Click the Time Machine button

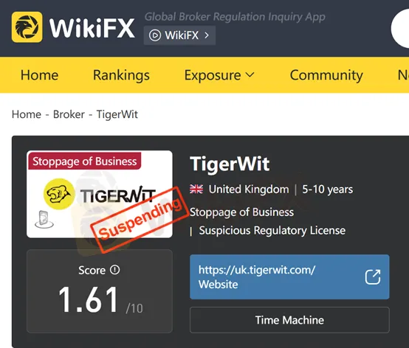(289, 320)
